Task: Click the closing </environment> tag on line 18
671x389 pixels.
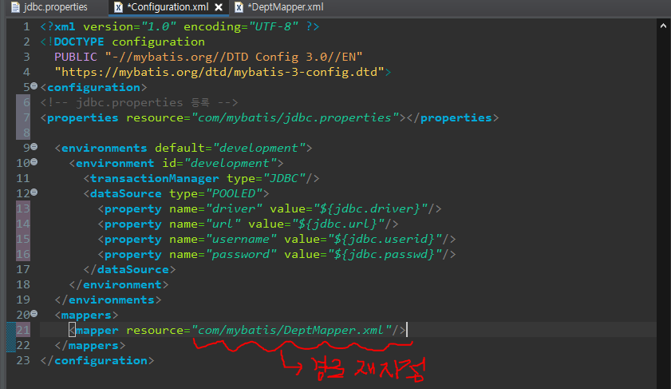Action: (119, 285)
